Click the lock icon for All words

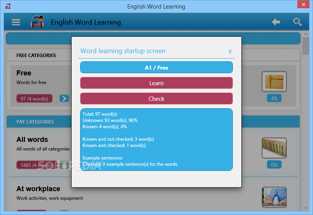pos(64,165)
